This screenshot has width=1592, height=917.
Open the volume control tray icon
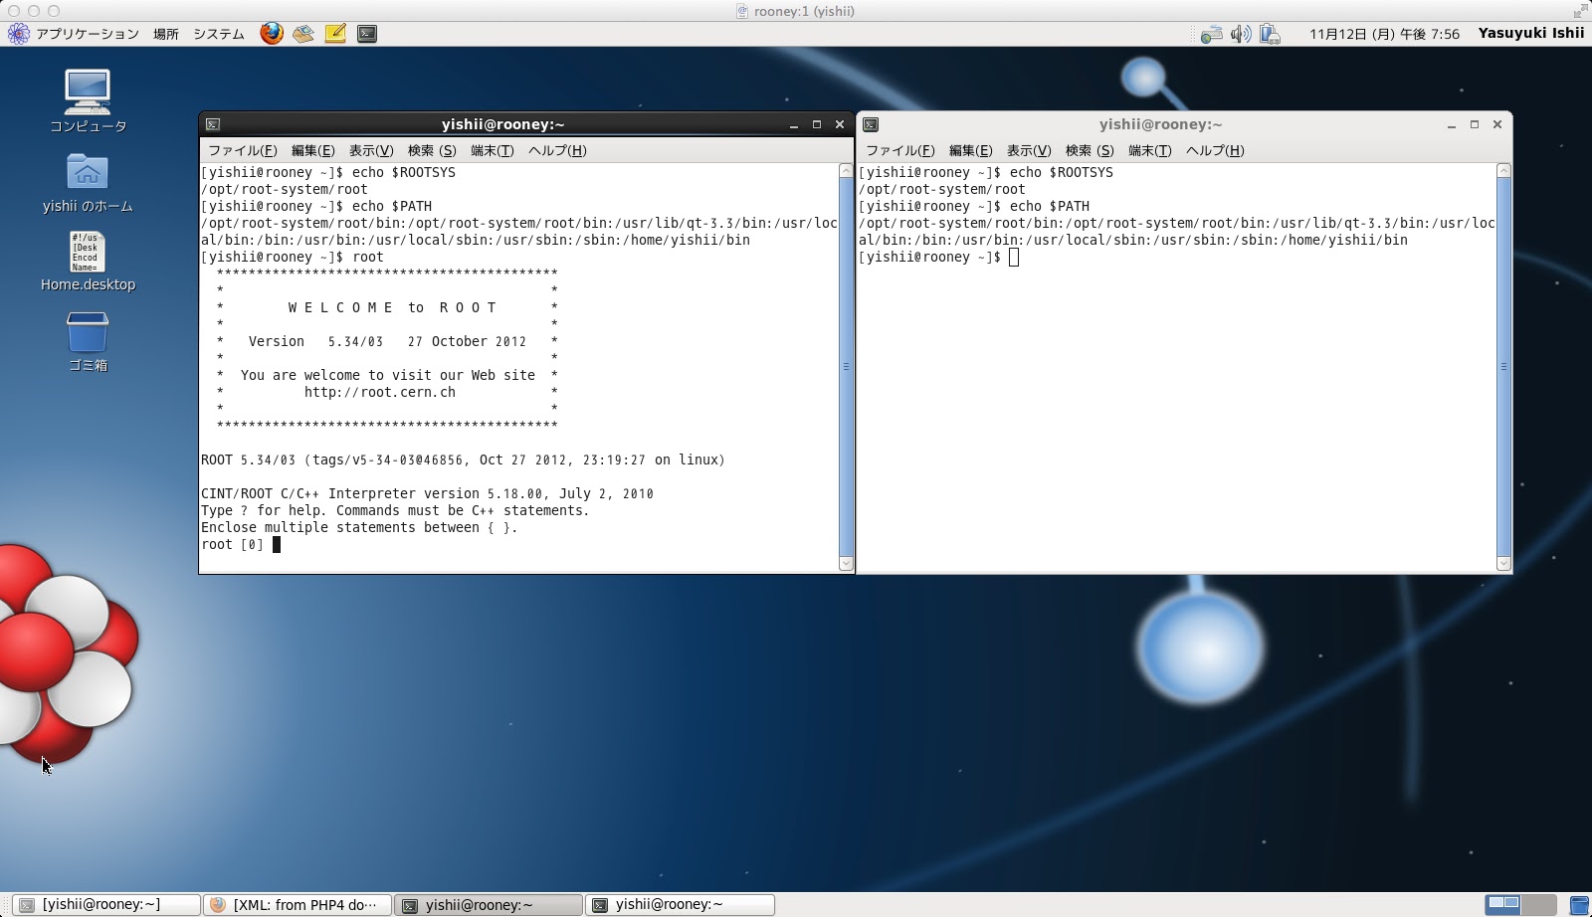pyautogui.click(x=1241, y=34)
